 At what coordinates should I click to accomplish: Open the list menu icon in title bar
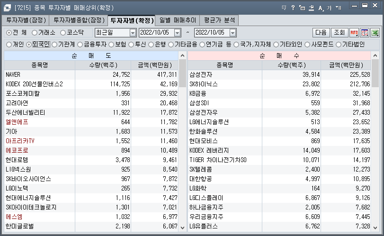(339, 8)
